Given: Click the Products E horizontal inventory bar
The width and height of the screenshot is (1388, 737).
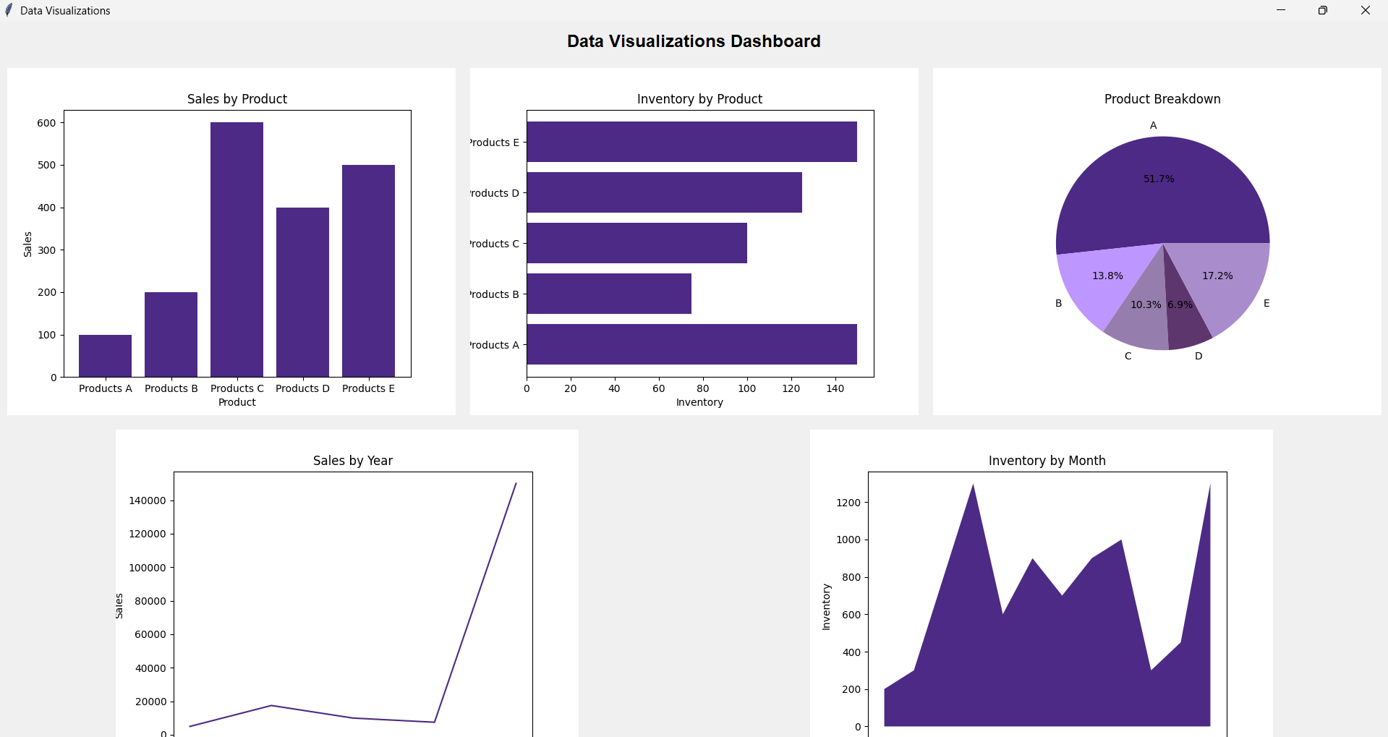Looking at the screenshot, I should coord(691,142).
